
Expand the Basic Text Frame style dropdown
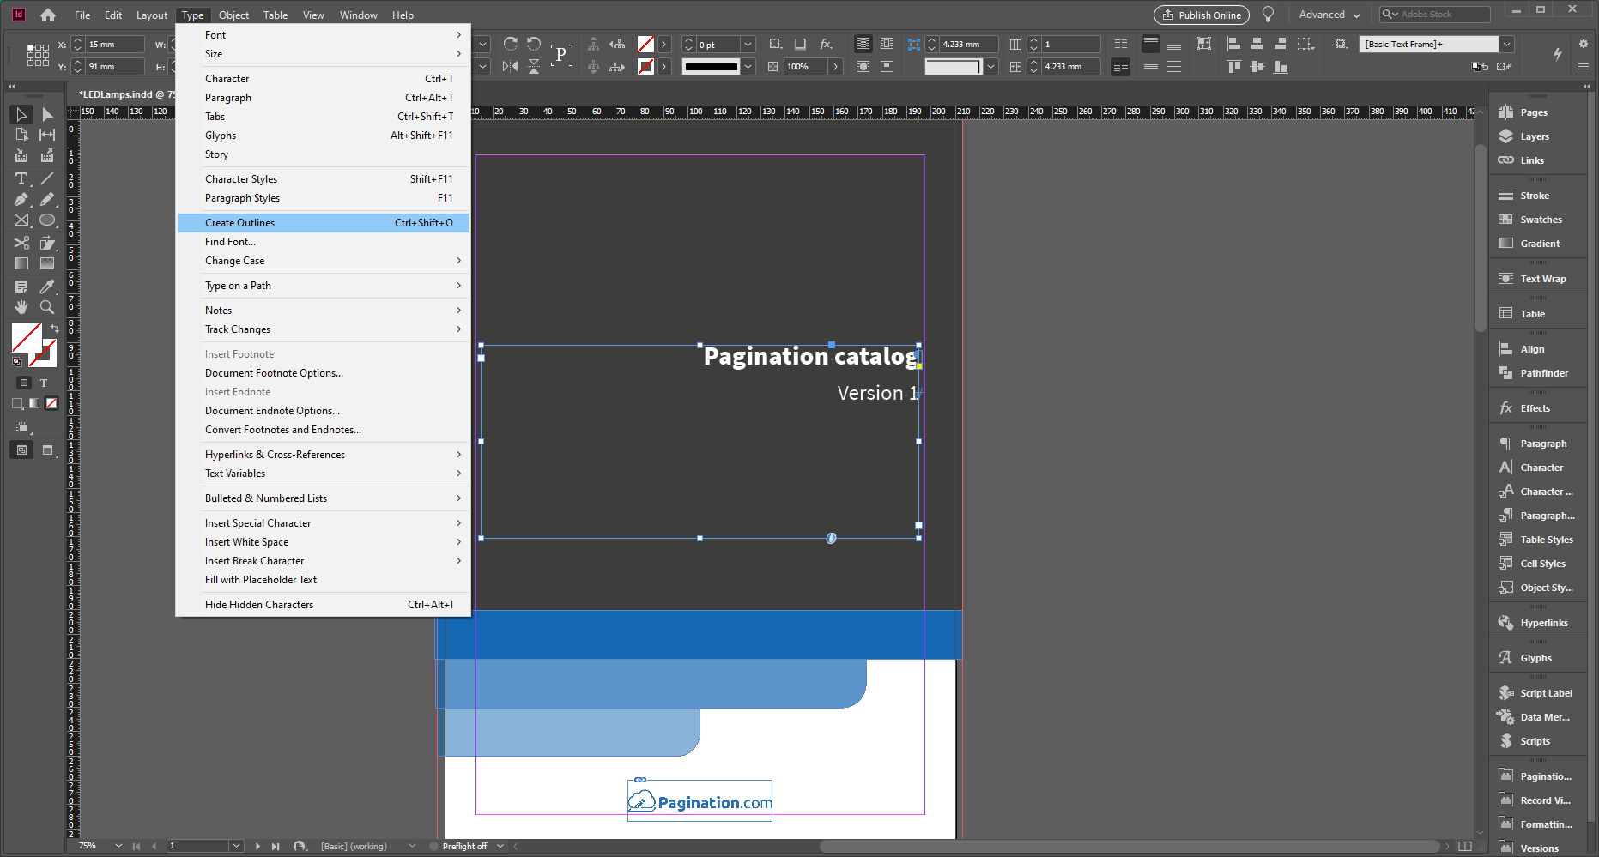tap(1506, 45)
